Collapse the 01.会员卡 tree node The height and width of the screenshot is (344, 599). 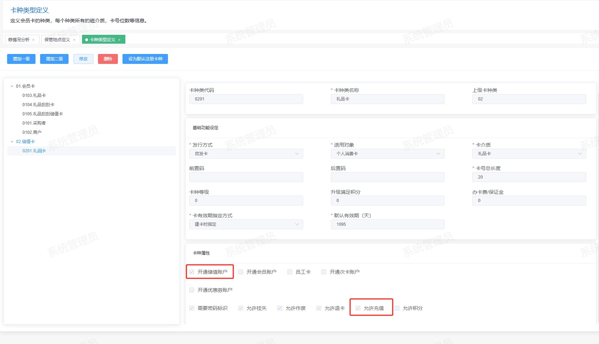(x=12, y=86)
